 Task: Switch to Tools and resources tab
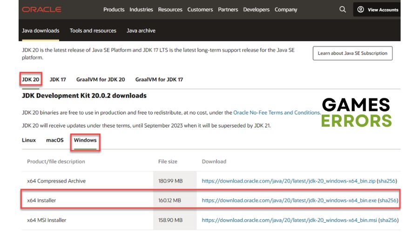[x=93, y=31]
